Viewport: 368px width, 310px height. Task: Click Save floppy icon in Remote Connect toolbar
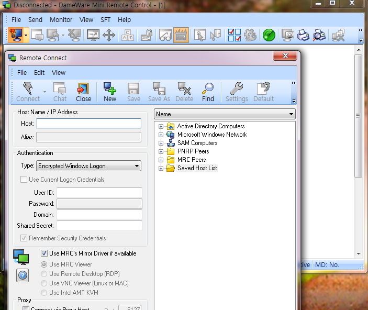click(x=133, y=92)
